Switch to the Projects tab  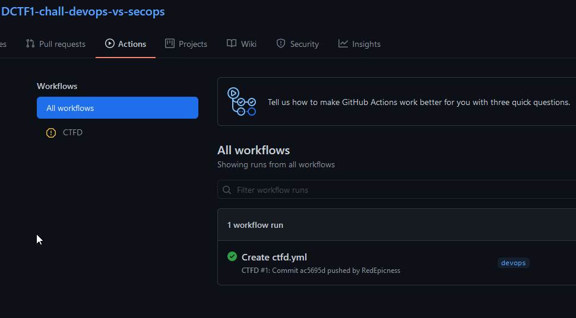click(x=186, y=44)
